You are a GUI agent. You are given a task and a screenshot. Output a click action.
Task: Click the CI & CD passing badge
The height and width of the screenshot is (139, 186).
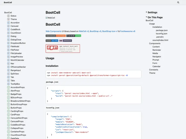74,36
